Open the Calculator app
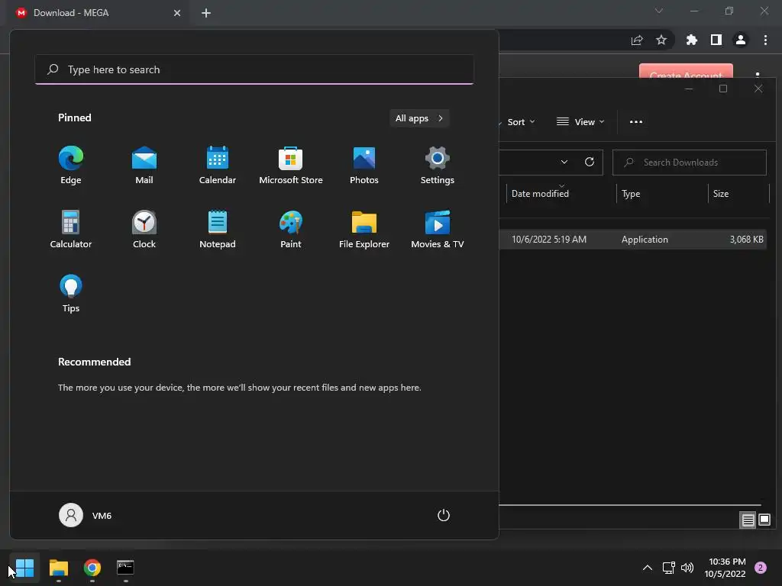Image resolution: width=782 pixels, height=586 pixels. (71, 229)
